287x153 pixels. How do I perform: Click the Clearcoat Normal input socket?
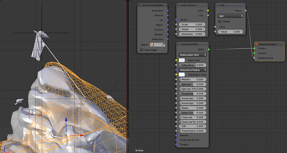coord(176,140)
